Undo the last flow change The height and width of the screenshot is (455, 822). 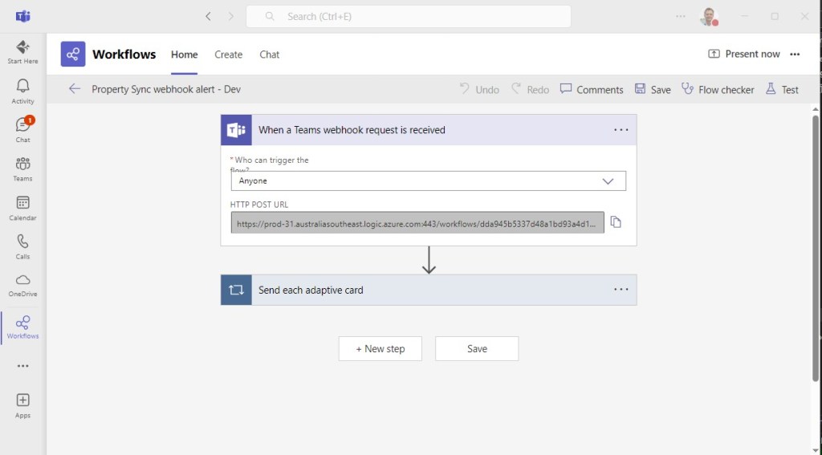pos(479,90)
